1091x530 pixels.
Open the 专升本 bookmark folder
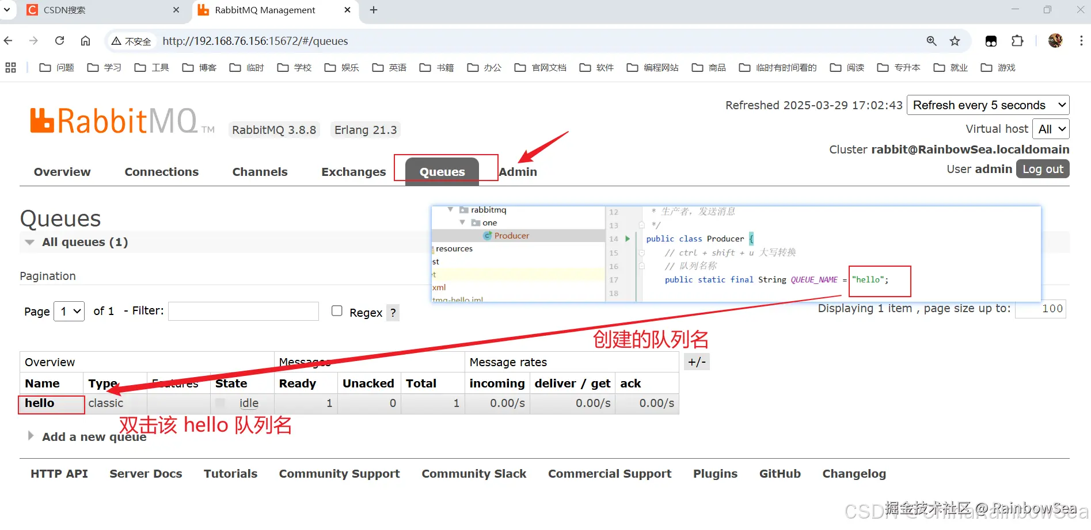[x=898, y=68]
